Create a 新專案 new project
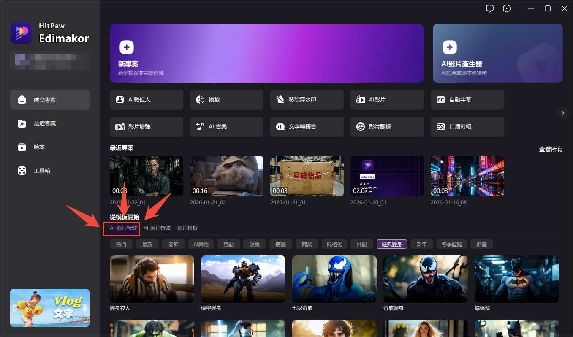Viewport: 573px width, 337px height. [266, 53]
